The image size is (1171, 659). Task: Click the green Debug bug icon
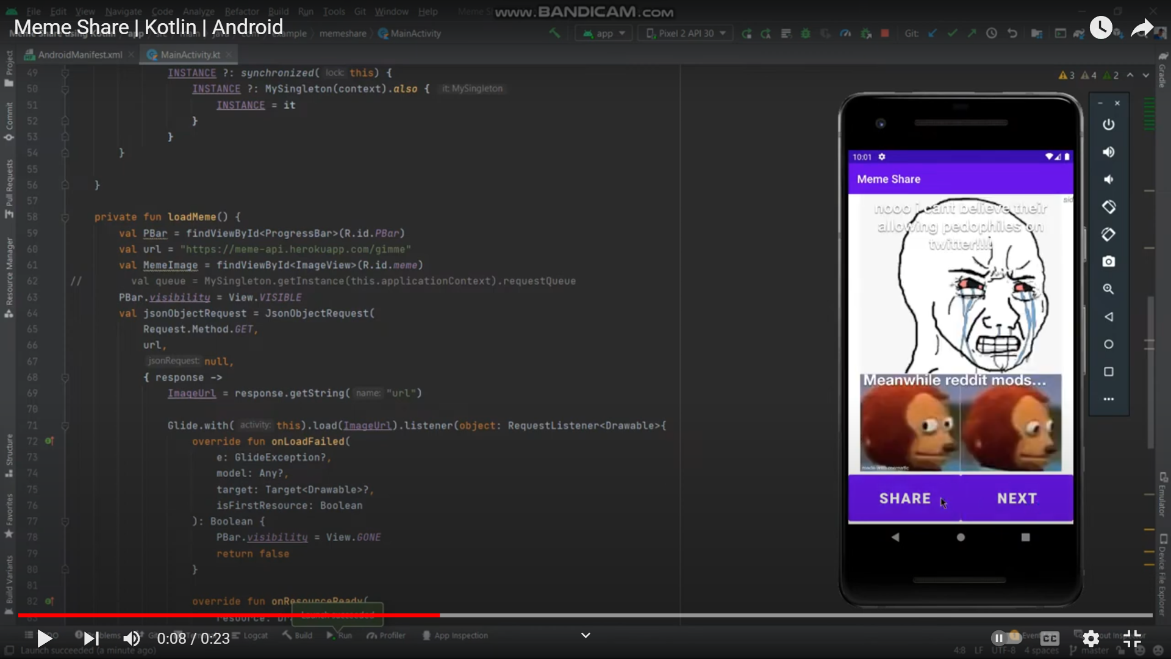point(806,34)
